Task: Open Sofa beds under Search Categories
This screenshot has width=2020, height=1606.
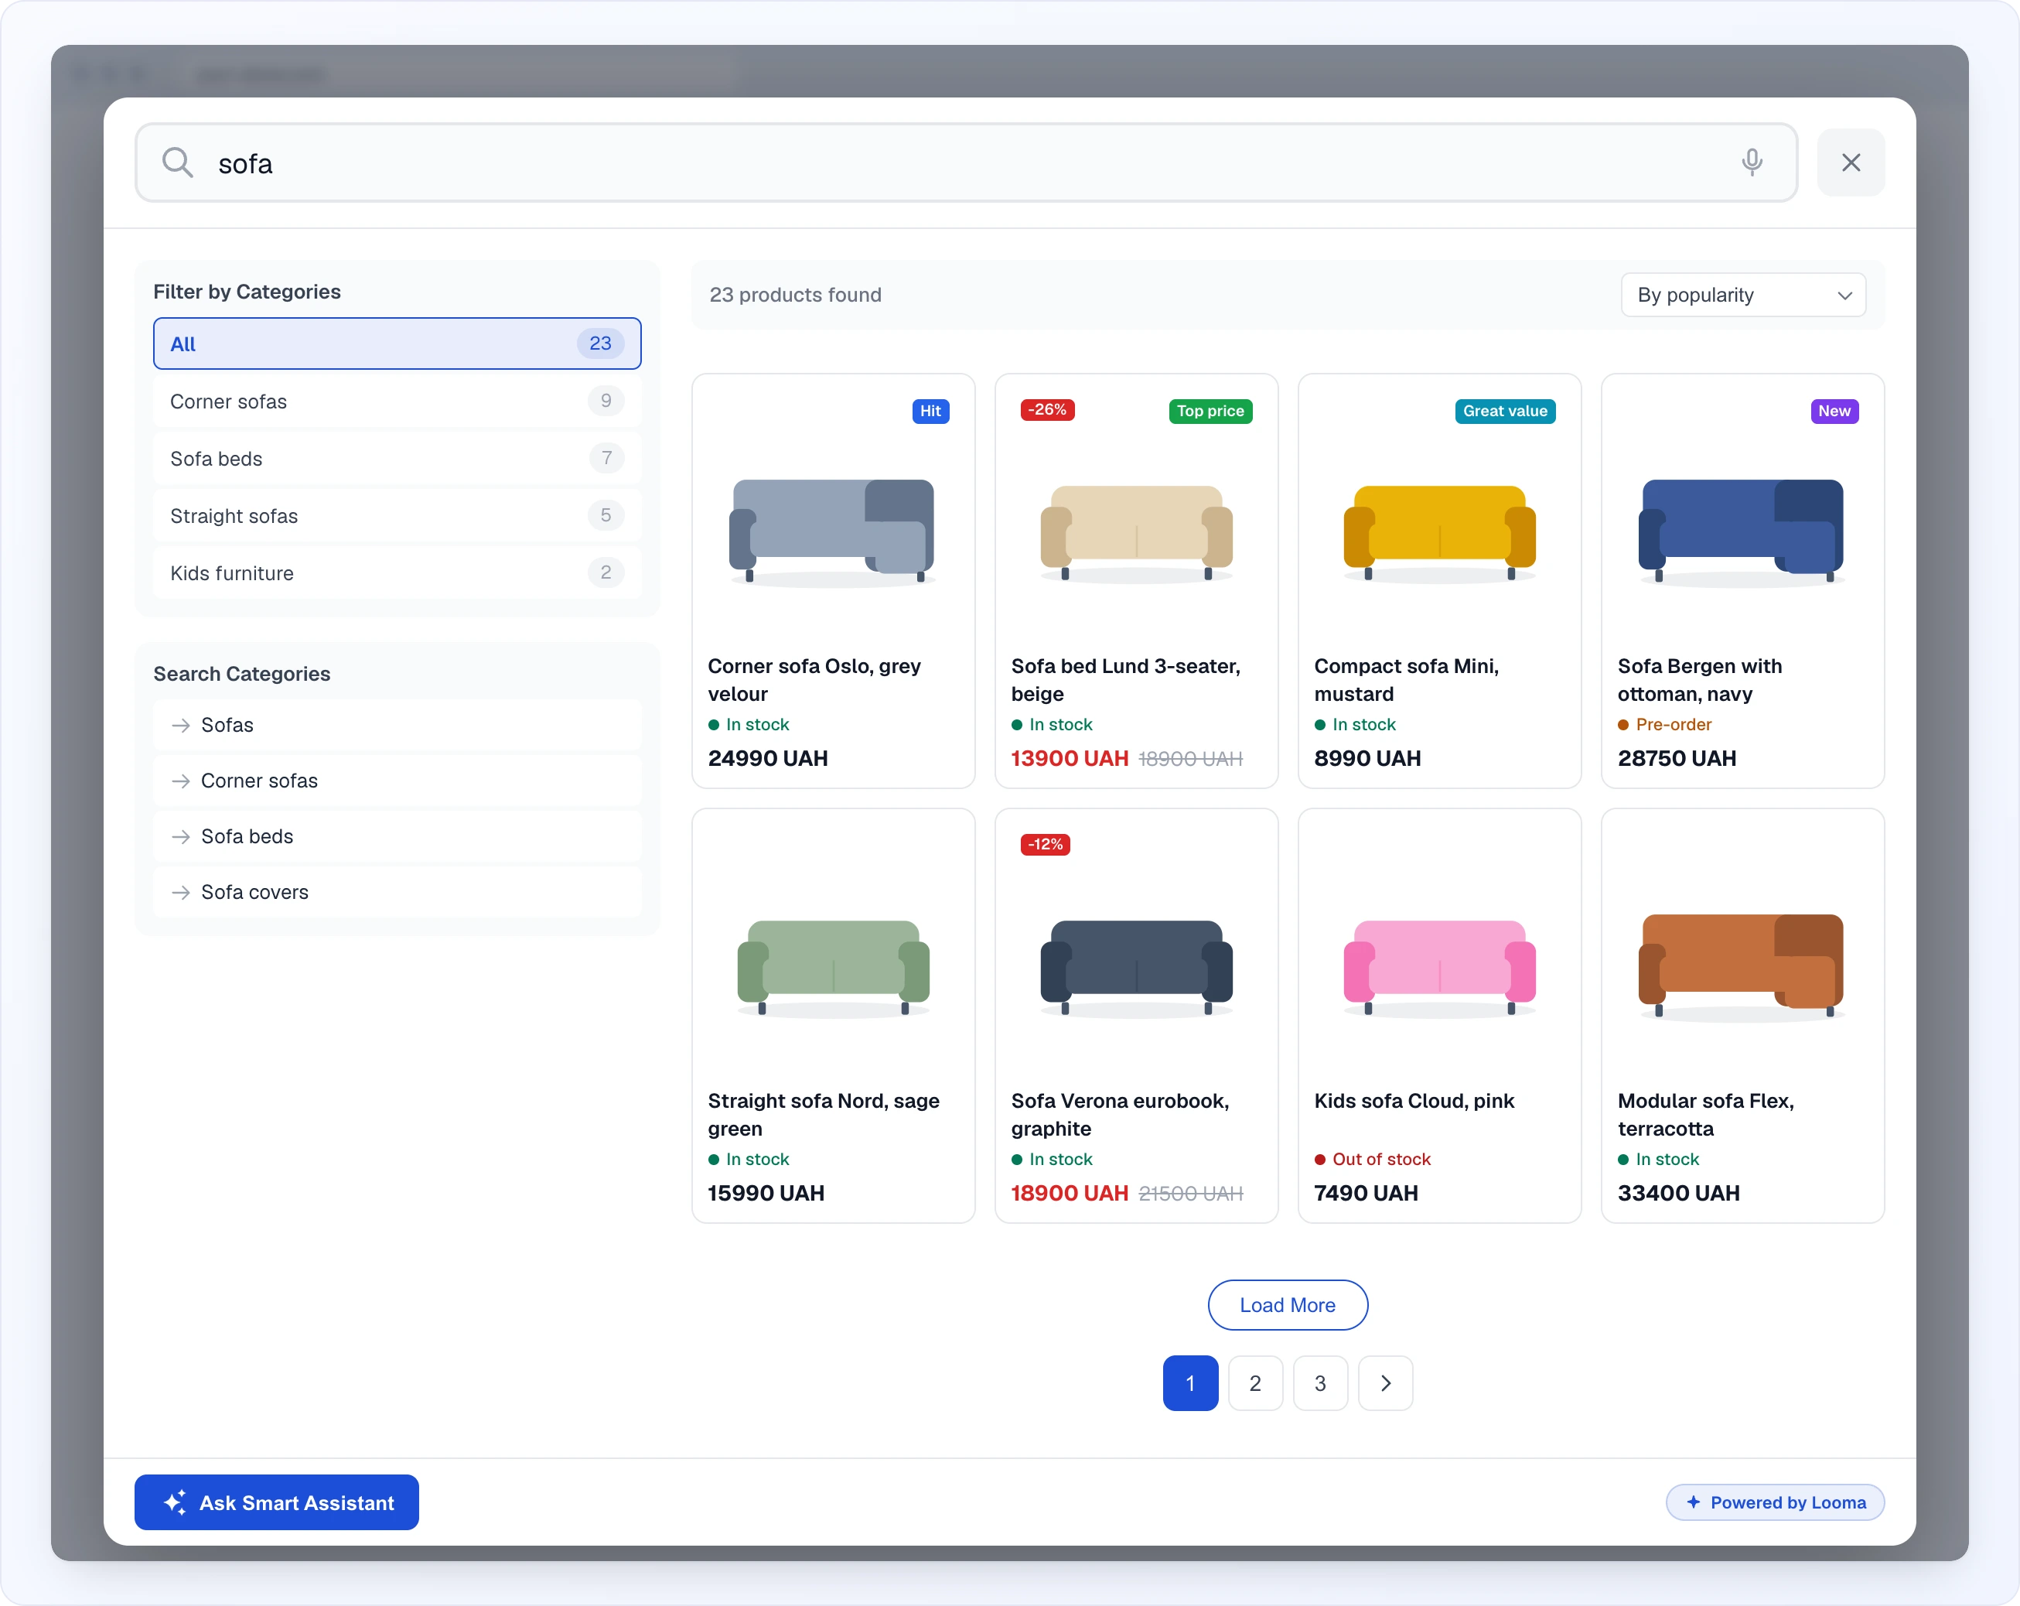Action: [398, 835]
